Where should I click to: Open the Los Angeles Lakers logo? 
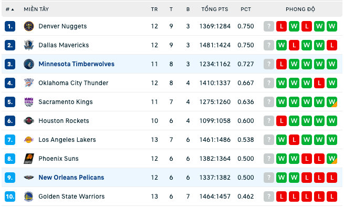click(x=29, y=140)
